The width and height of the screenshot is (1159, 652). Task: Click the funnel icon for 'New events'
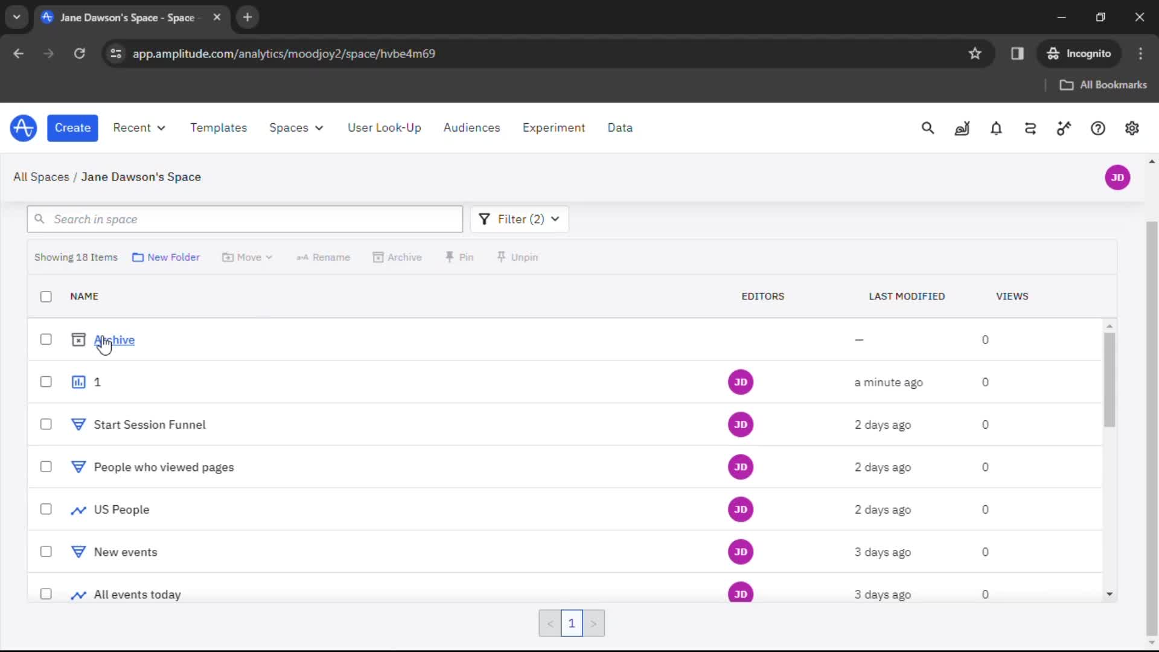pos(78,552)
